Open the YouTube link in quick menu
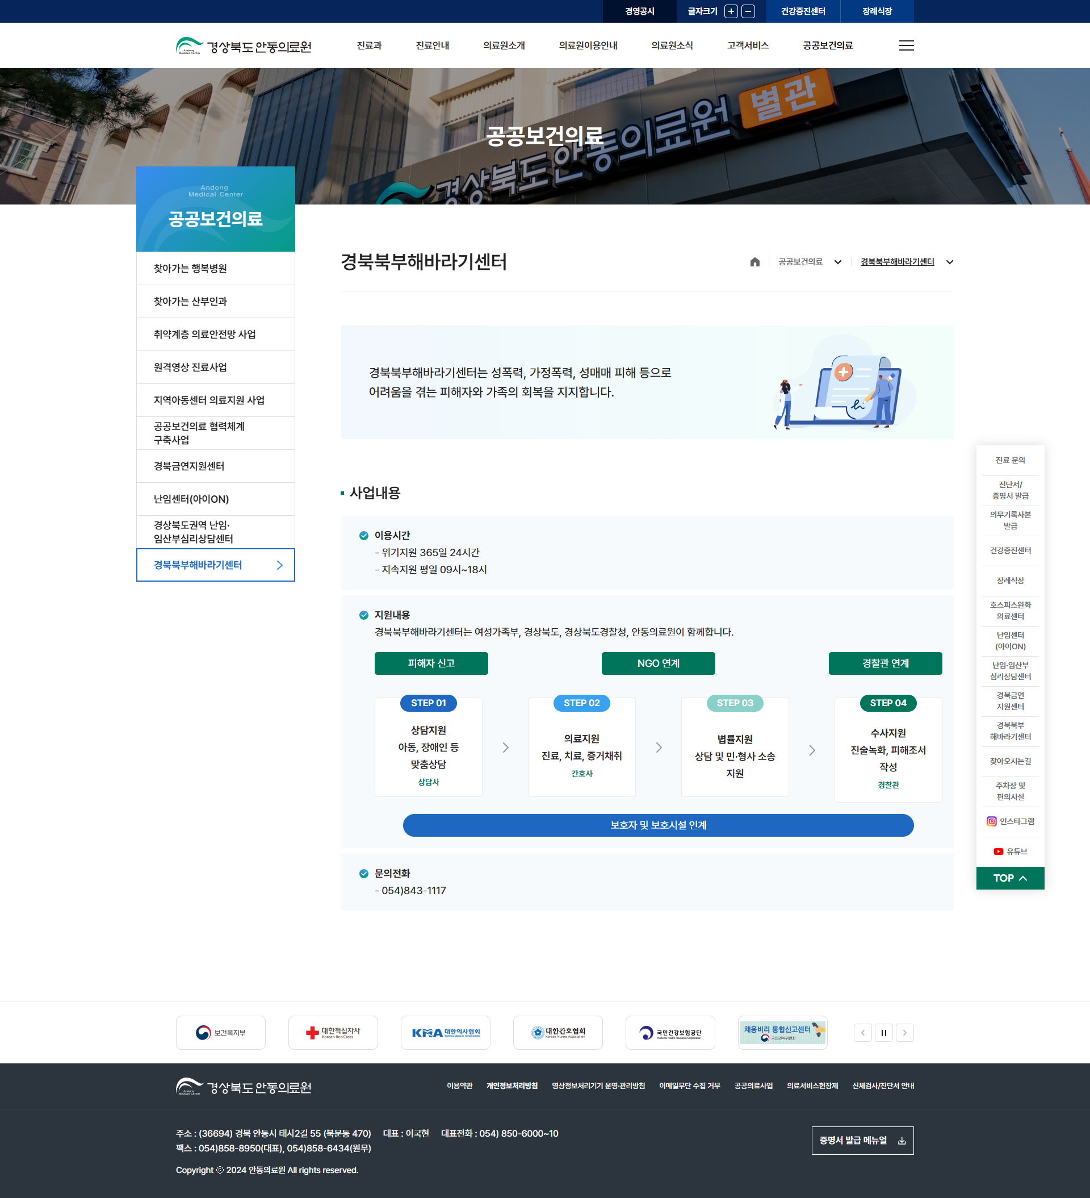 tap(1010, 851)
